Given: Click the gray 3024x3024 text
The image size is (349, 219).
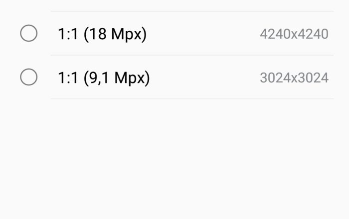Looking at the screenshot, I should coord(294,78).
